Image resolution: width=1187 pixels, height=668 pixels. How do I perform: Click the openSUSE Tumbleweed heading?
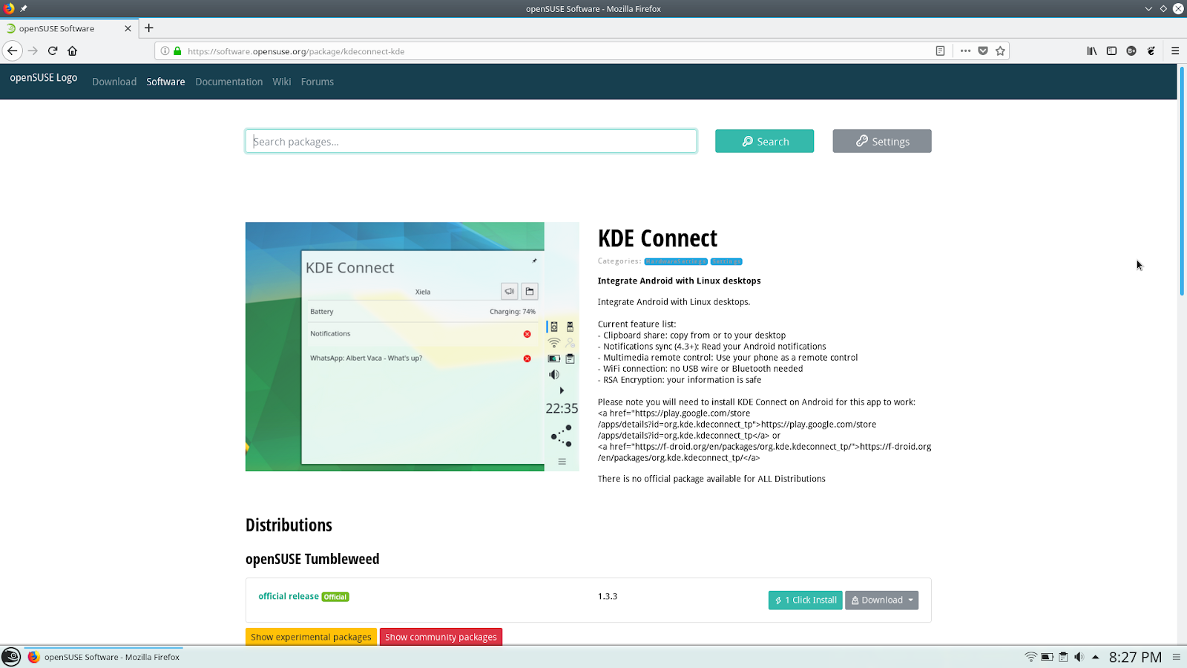[x=312, y=559]
